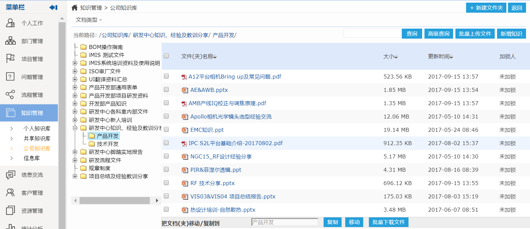
Task: Open 流程管理 via its share icon
Action: click(x=10, y=95)
